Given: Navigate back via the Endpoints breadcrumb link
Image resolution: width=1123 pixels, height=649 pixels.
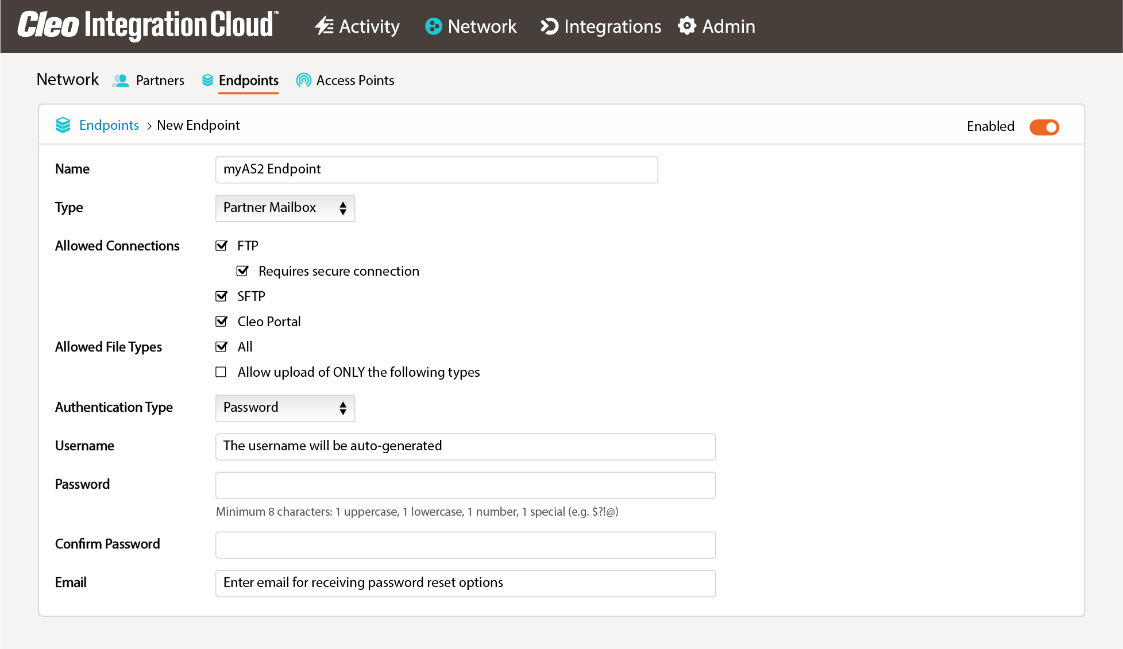Looking at the screenshot, I should 109,125.
